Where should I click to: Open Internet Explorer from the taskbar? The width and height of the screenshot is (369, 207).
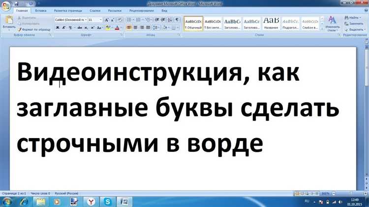24,202
